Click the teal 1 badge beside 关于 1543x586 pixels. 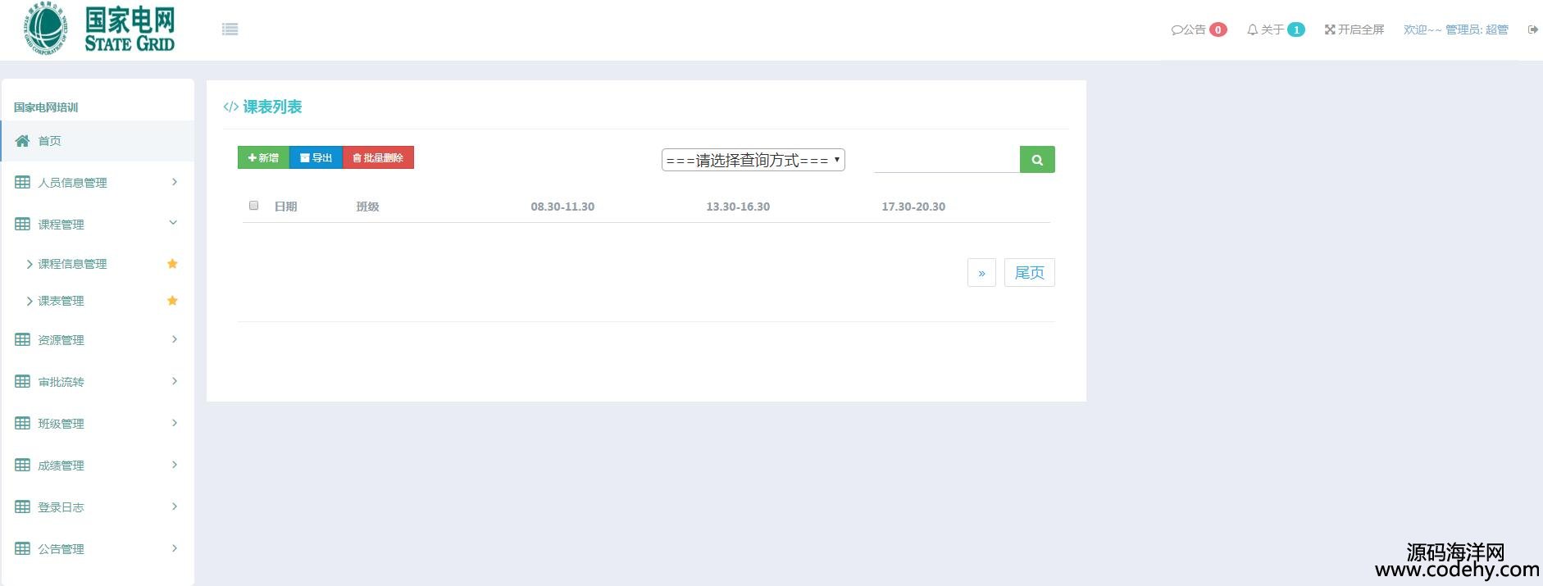[1296, 30]
